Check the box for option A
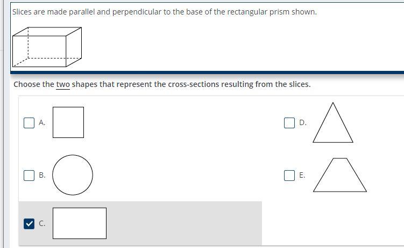Screen dimensions: 404x248 (29, 123)
